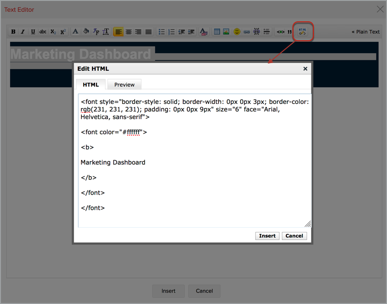The width and height of the screenshot is (387, 304).
Task: Click Cancel in the Edit HTML dialog
Action: 294,236
